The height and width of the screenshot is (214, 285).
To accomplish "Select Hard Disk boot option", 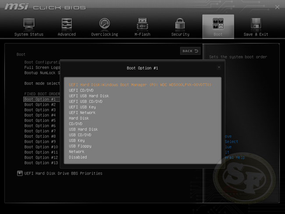I will 79,118.
